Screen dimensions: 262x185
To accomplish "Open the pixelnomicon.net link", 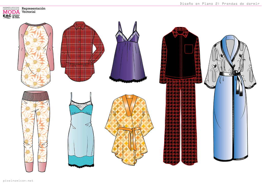I will [17, 181].
